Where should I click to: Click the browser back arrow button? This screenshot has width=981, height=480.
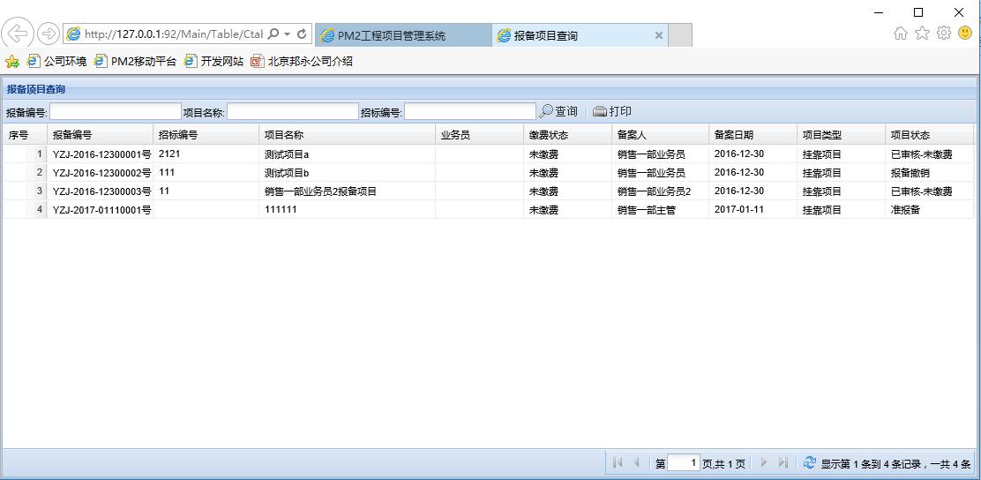click(x=18, y=34)
